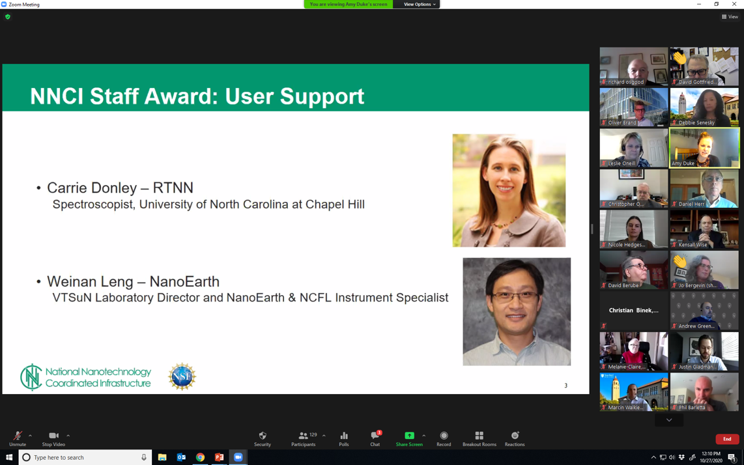The width and height of the screenshot is (744, 465).
Task: Open the View Options dropdown
Action: coord(419,5)
